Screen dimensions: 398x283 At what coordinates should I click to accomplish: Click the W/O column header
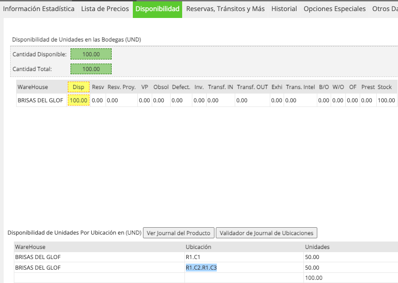coord(338,87)
